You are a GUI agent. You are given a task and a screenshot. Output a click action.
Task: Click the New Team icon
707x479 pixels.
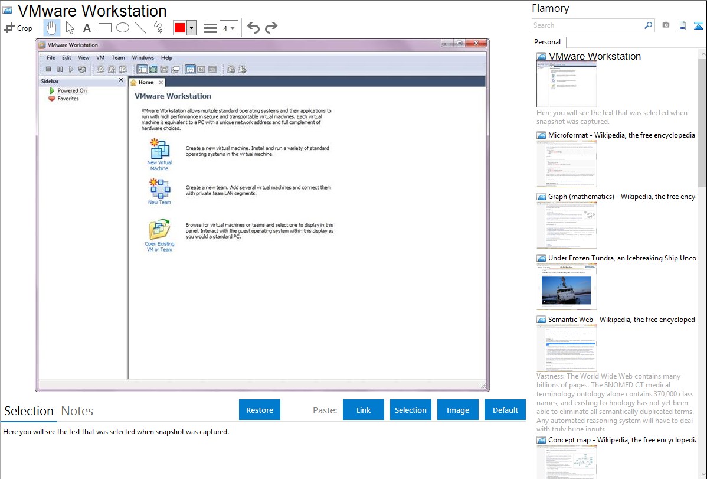(159, 191)
